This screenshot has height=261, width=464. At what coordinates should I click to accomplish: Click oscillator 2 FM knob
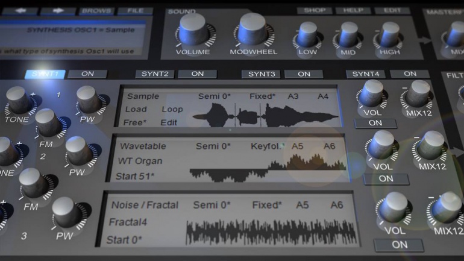33,183
